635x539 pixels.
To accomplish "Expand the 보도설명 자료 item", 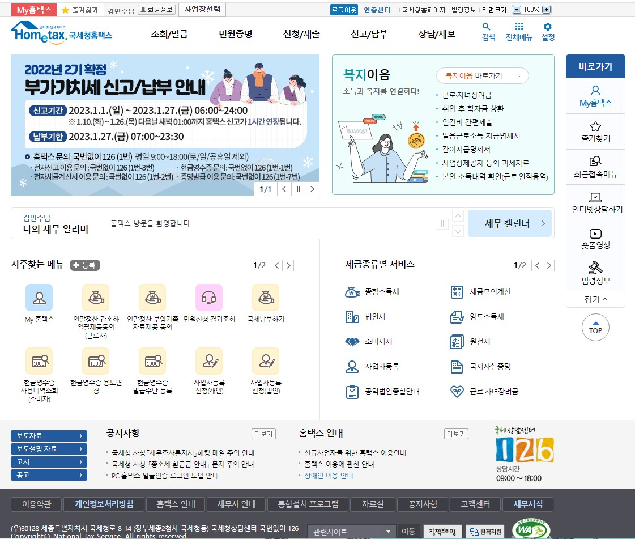I will [49, 449].
